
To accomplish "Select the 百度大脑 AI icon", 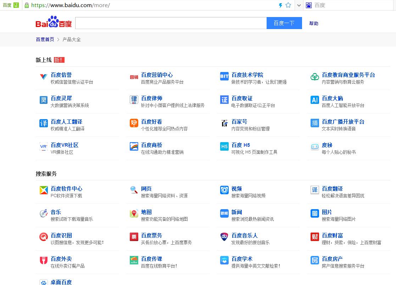I will tap(315, 100).
